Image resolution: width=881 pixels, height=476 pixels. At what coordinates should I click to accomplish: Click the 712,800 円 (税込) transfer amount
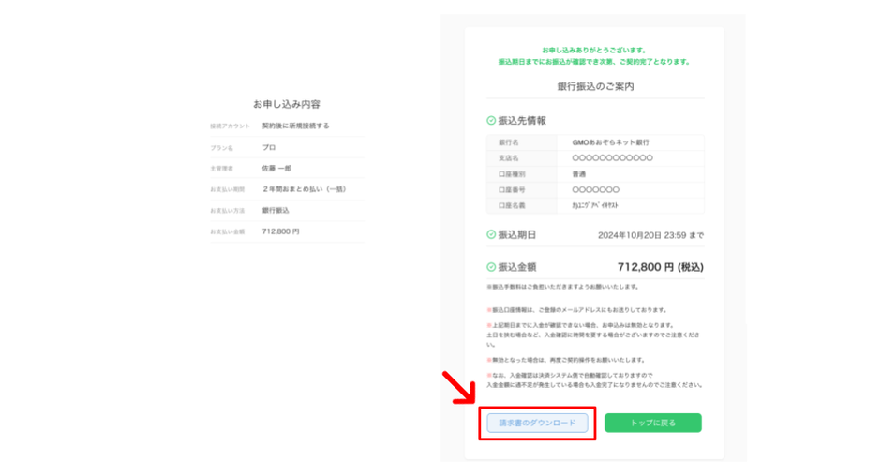(x=660, y=267)
